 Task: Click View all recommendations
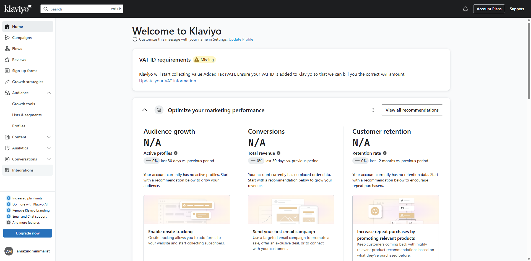pyautogui.click(x=412, y=110)
